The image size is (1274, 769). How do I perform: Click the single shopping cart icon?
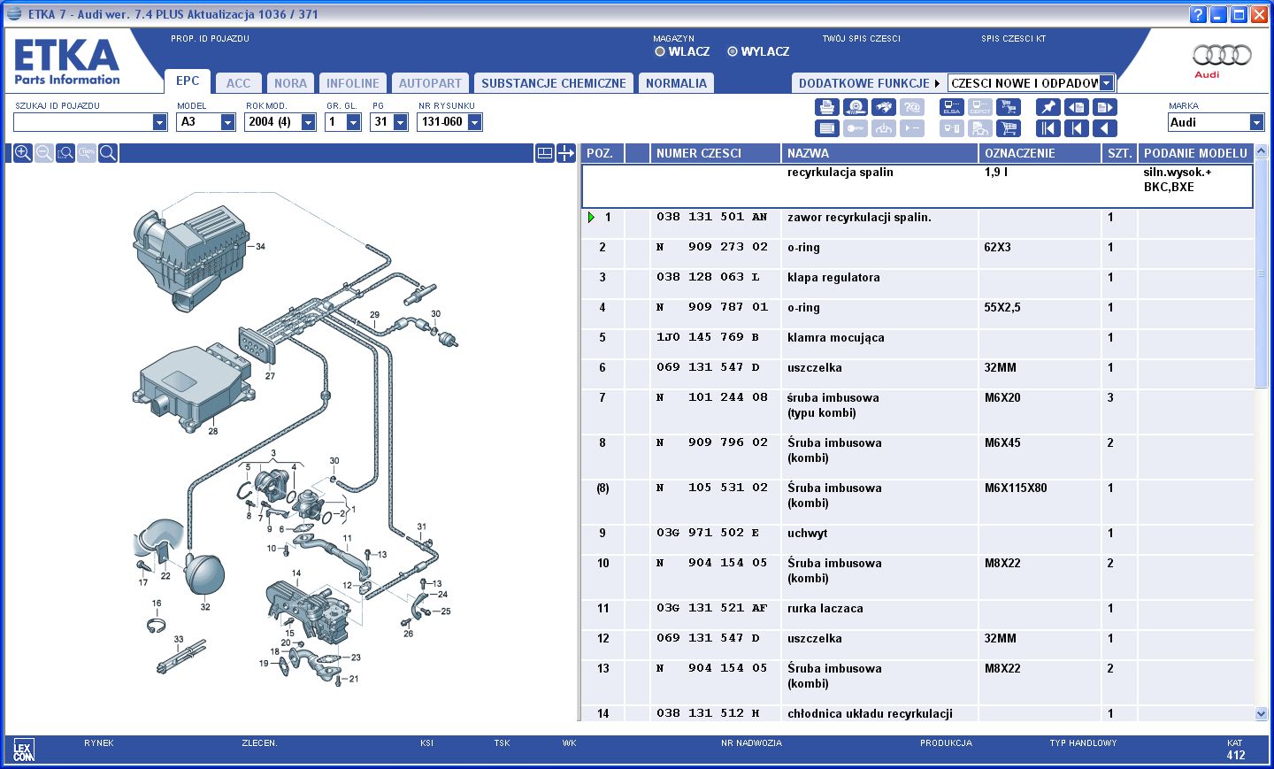pyautogui.click(x=1008, y=128)
